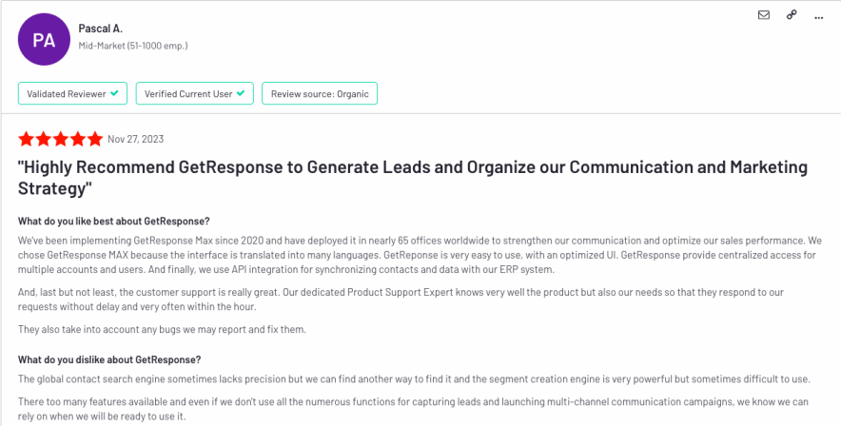Click the fifth red rating star
Screen dimensions: 841x426
94,139
